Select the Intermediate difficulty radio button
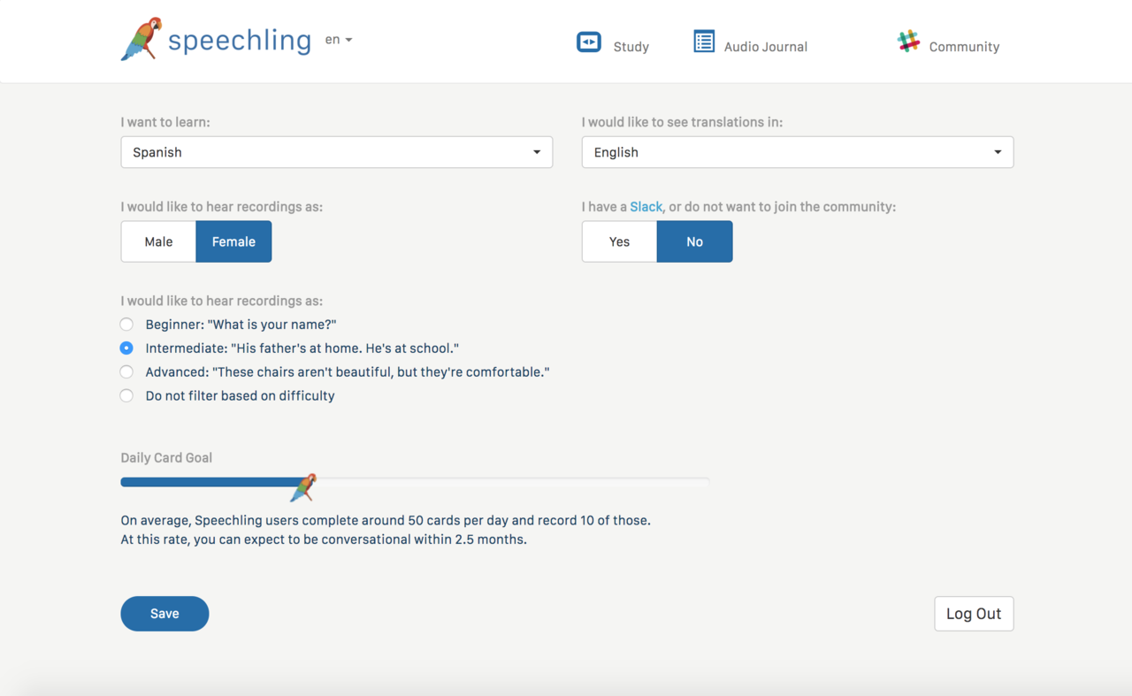The image size is (1132, 696). coord(127,348)
